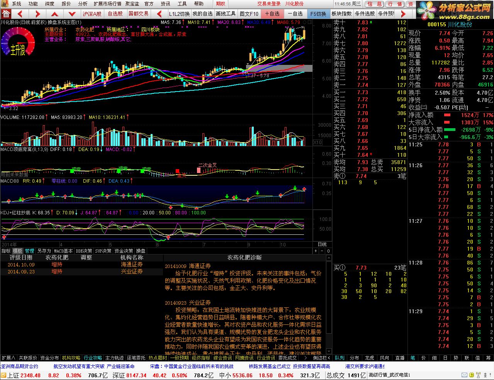
Task: Click the 2014.09.23 兴业证券 rating row
Action: 81,271
